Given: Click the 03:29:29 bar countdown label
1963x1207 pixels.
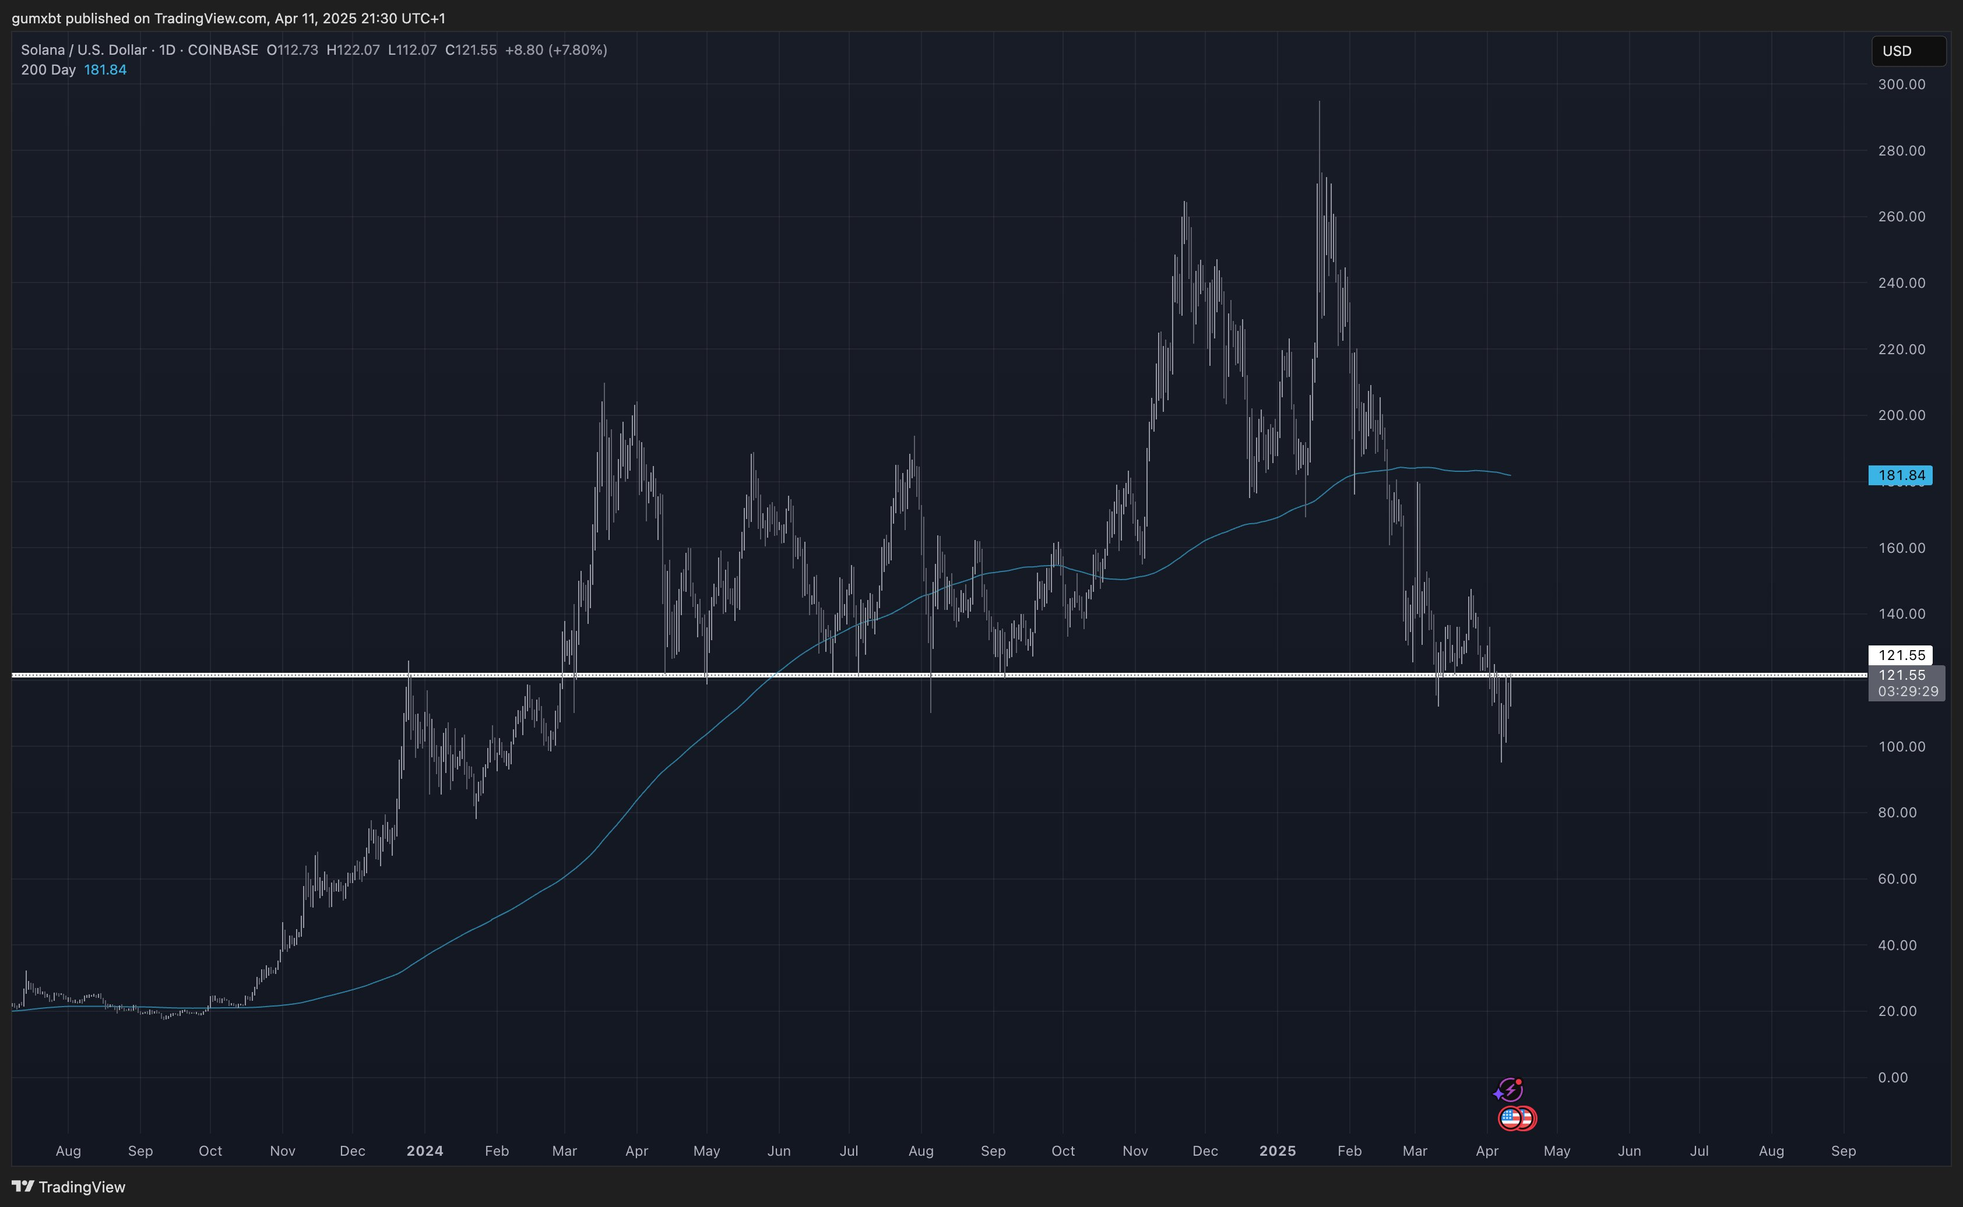Looking at the screenshot, I should (1908, 691).
